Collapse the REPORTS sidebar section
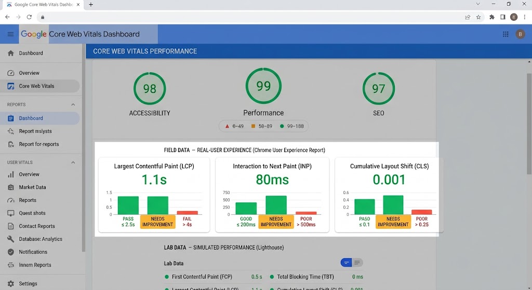532x290 pixels. 73,105
